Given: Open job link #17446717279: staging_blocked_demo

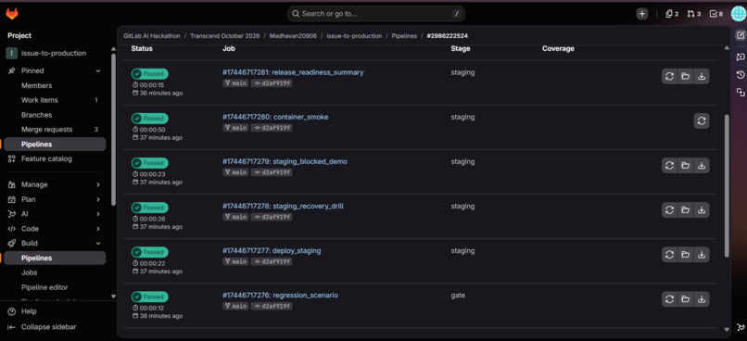Looking at the screenshot, I should (285, 161).
